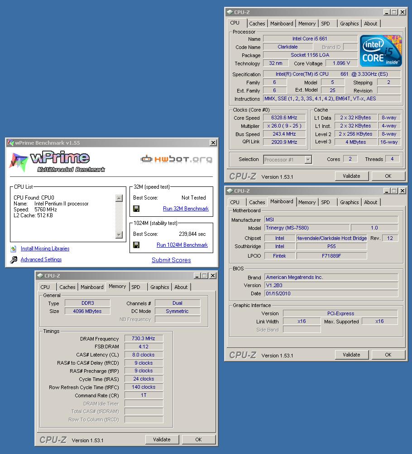The width and height of the screenshot is (412, 454).
Task: Click the Bus Speed value 243.4 MHz
Action: click(x=284, y=134)
